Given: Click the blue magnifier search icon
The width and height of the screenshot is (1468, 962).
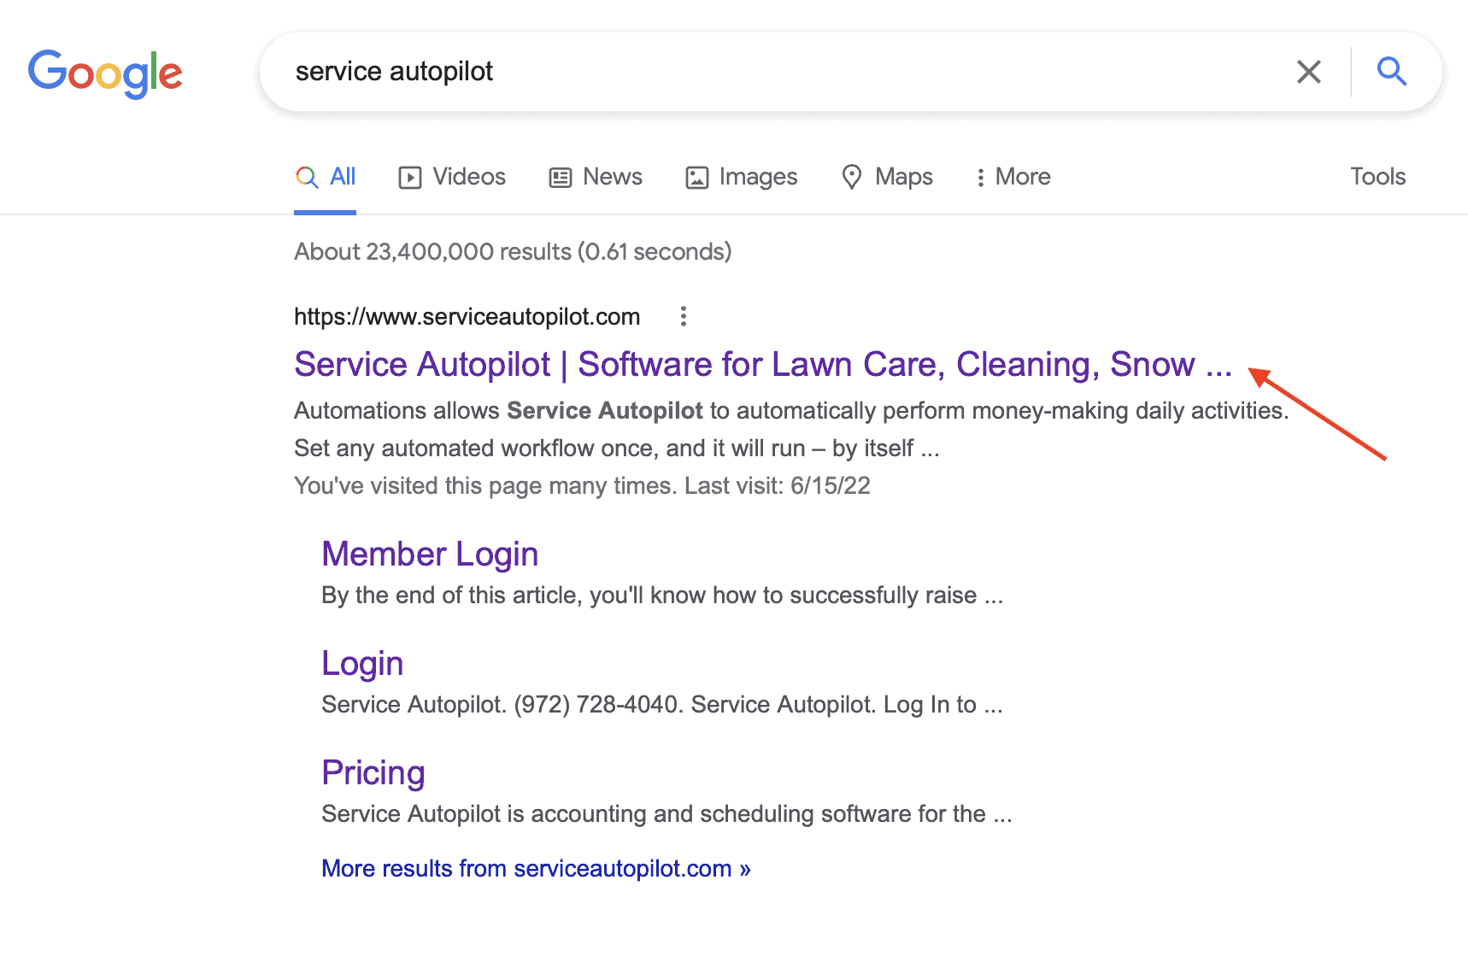Looking at the screenshot, I should point(1391,72).
